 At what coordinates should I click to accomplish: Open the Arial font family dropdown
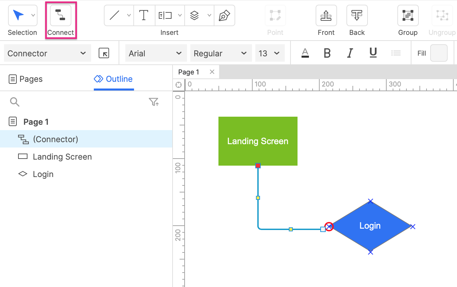156,53
